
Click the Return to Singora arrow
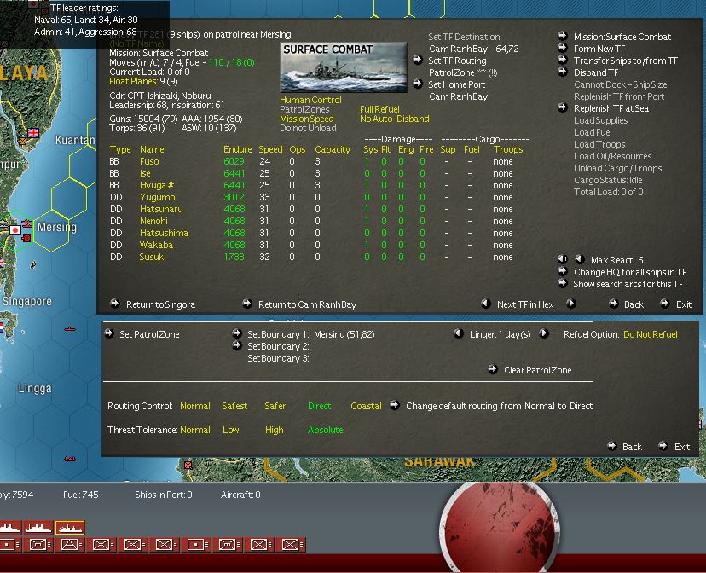(x=115, y=304)
